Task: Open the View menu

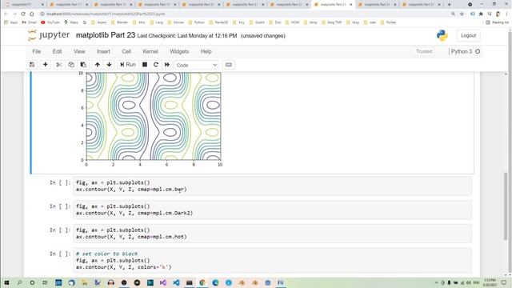Action: tap(79, 51)
